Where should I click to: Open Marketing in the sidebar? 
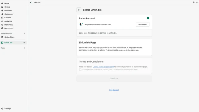(x=8, y=25)
